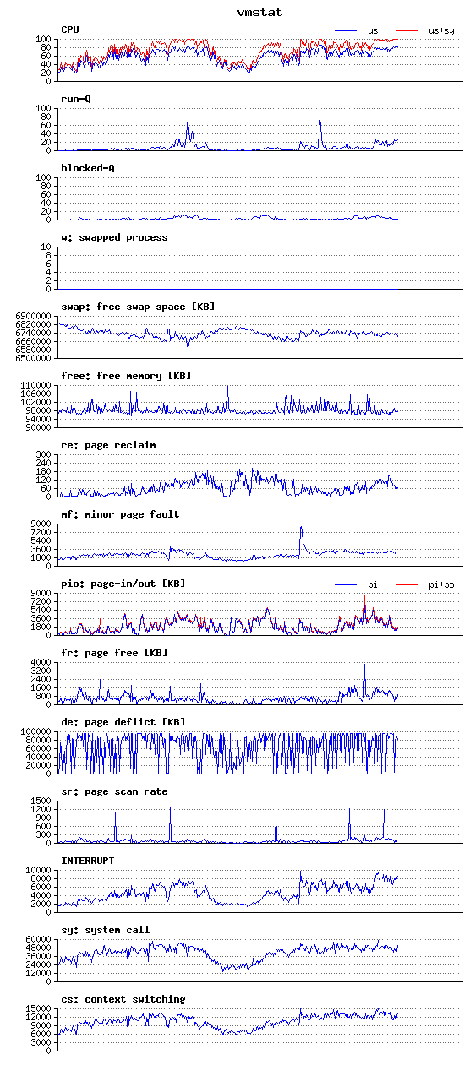Click the 're: page reclaim' heading

pos(108,445)
